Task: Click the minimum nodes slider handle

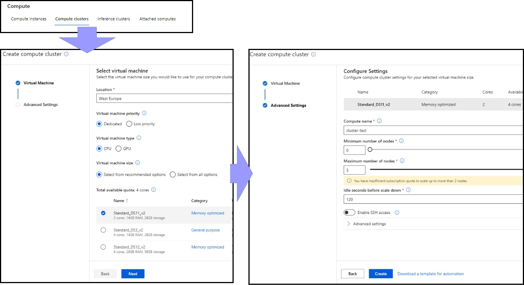Action: pyautogui.click(x=370, y=150)
